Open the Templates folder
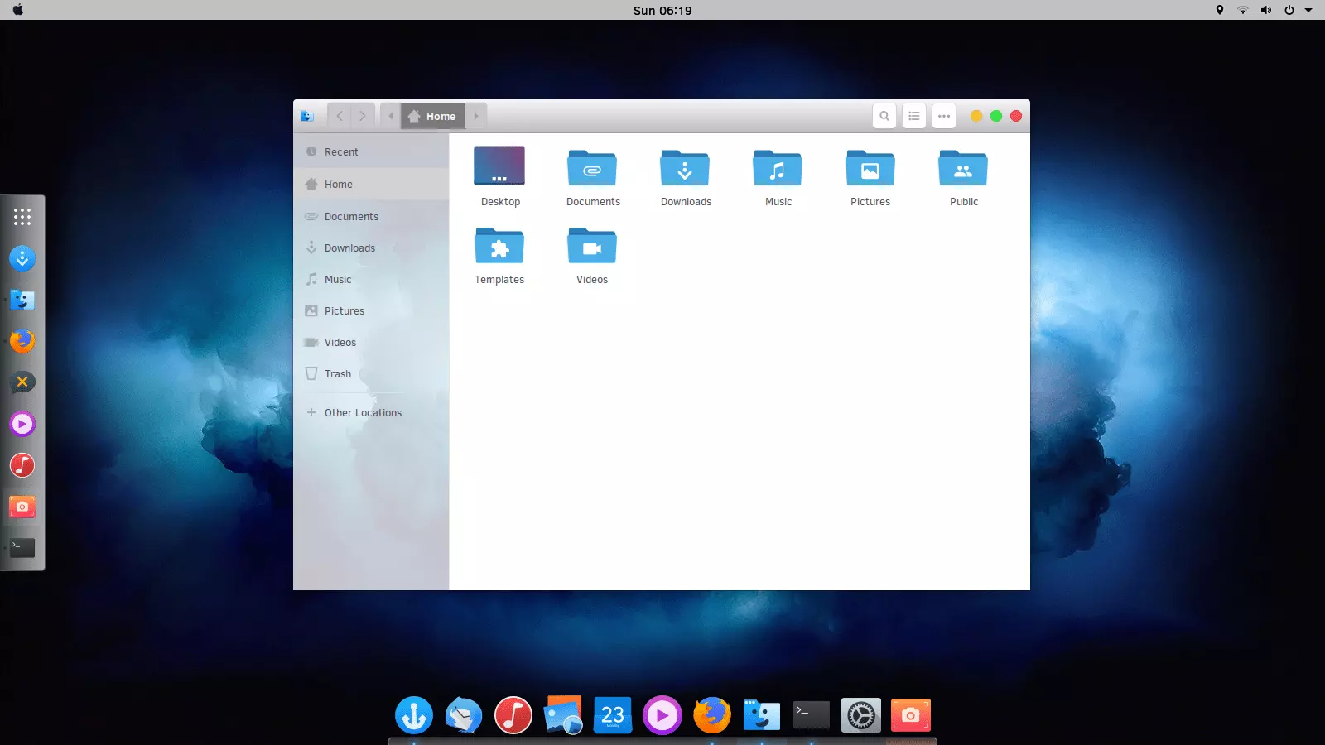The height and width of the screenshot is (745, 1325). click(x=499, y=248)
